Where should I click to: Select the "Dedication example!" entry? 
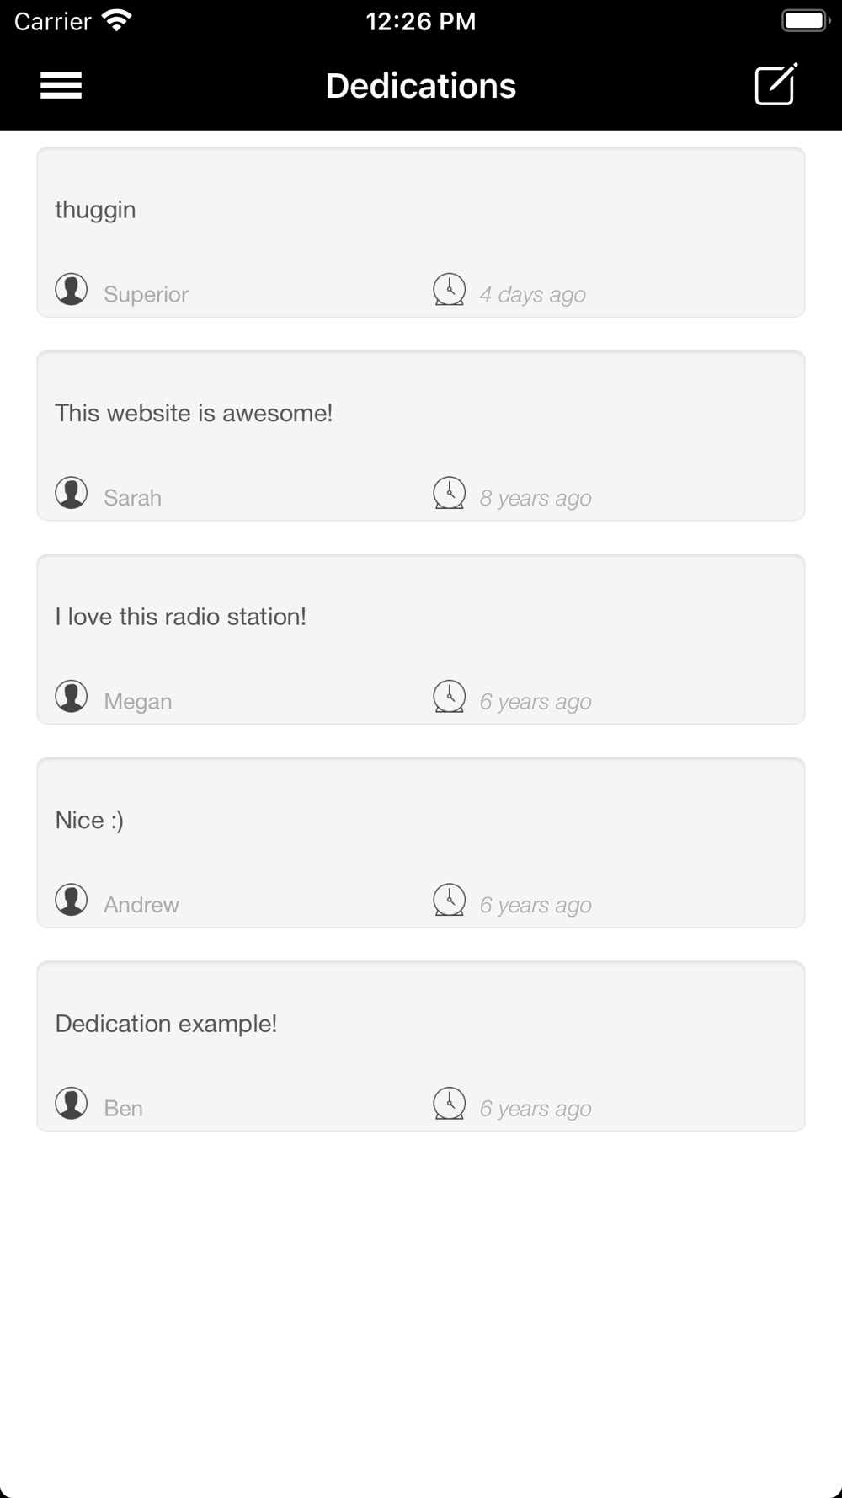coord(166,1024)
